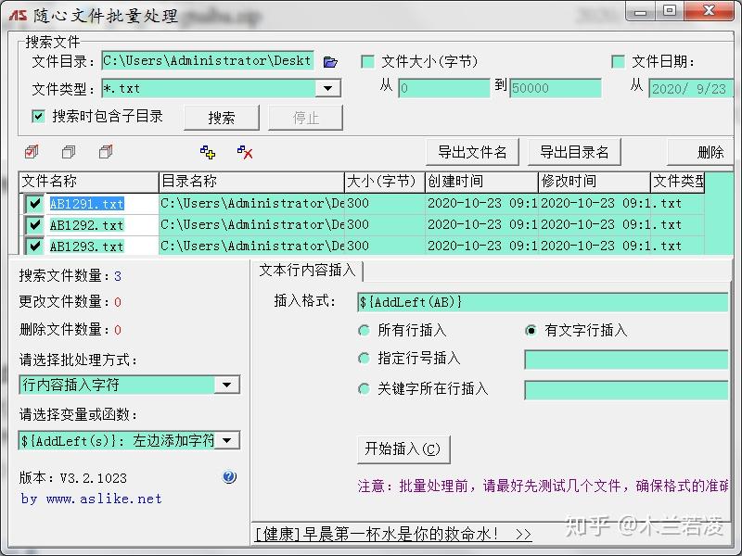Click the blue plus add-files icon
742x556 pixels.
(208, 151)
